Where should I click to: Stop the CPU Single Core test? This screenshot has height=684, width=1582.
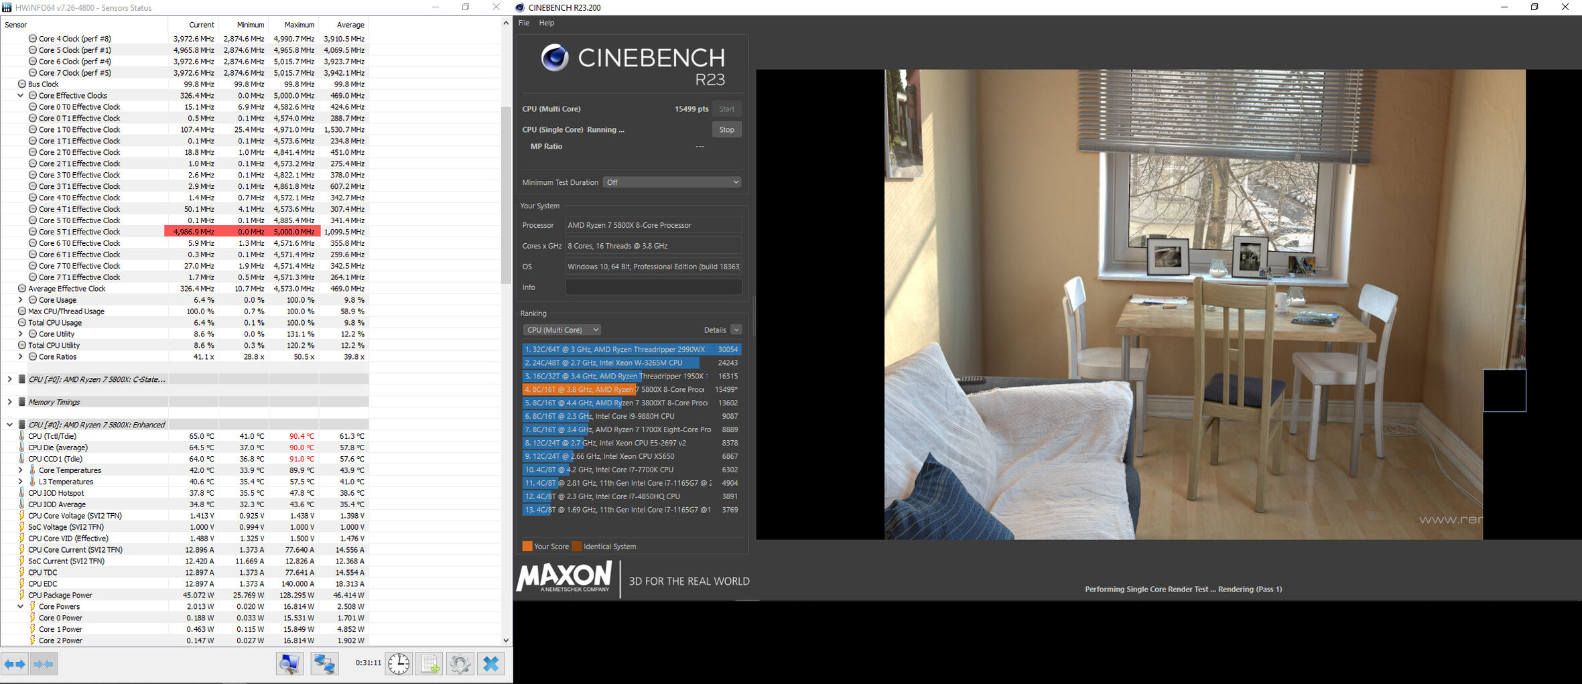click(726, 130)
